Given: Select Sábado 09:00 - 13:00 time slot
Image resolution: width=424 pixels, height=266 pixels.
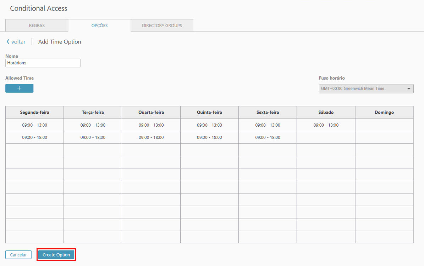Looking at the screenshot, I should (x=326, y=125).
